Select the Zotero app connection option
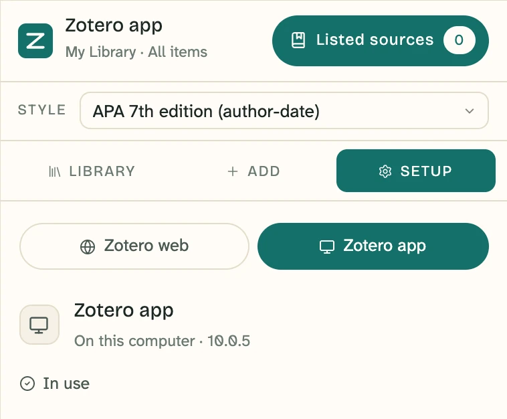Image resolution: width=507 pixels, height=419 pixels. pos(373,246)
